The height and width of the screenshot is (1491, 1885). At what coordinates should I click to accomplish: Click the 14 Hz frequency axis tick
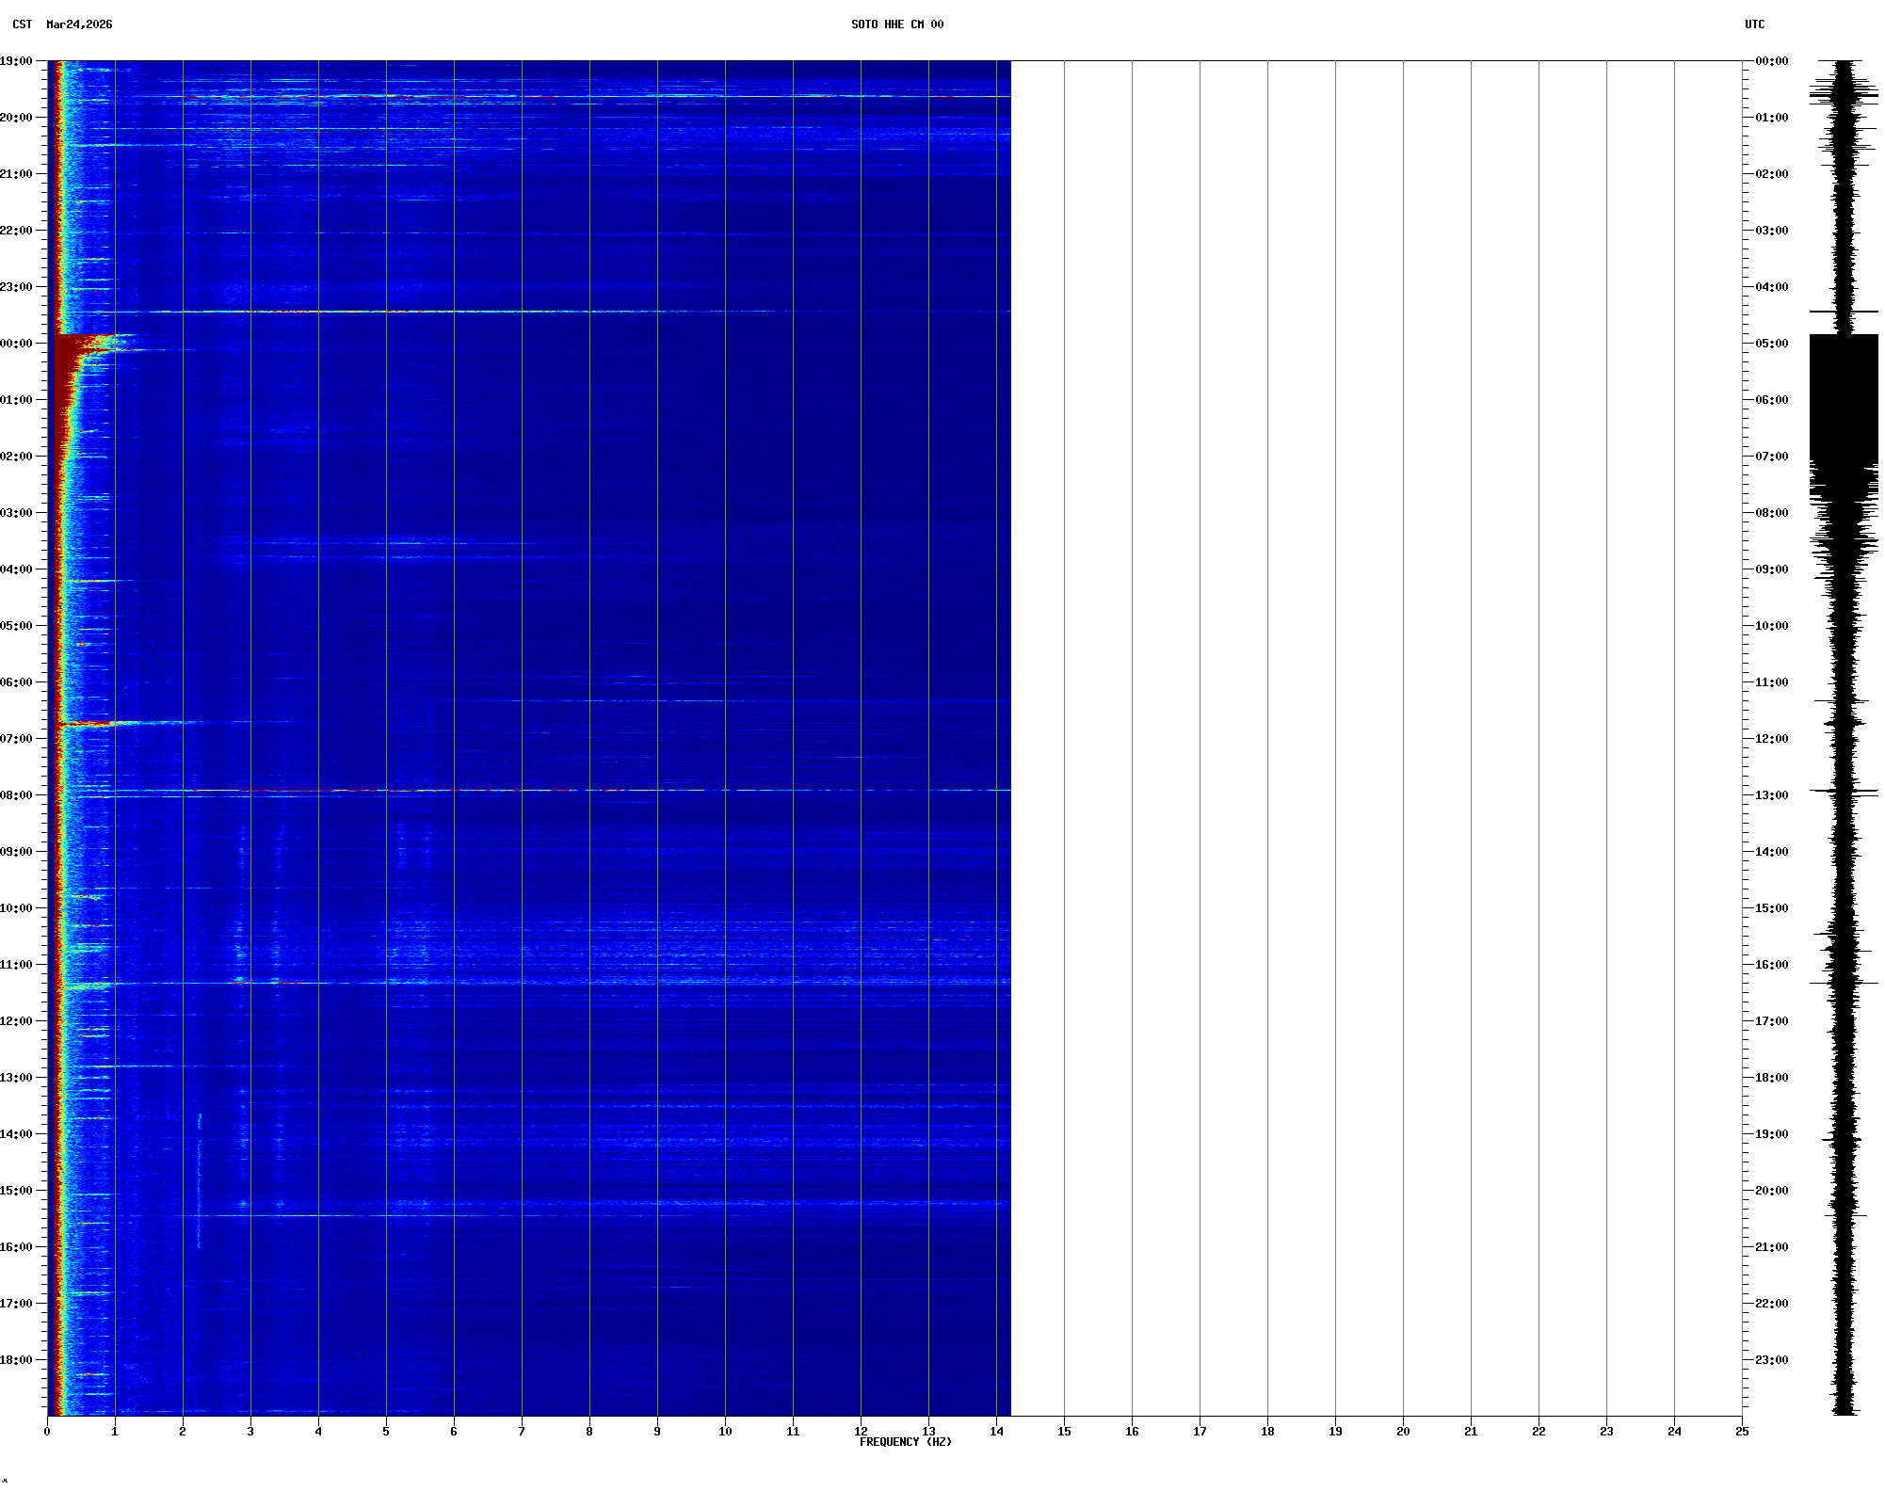(x=996, y=1432)
